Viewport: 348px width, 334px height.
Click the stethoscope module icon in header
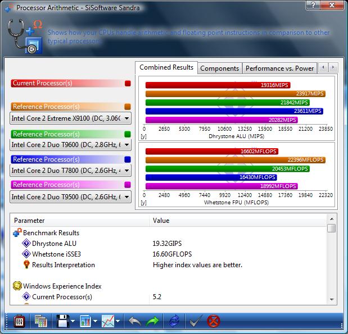tap(25, 36)
